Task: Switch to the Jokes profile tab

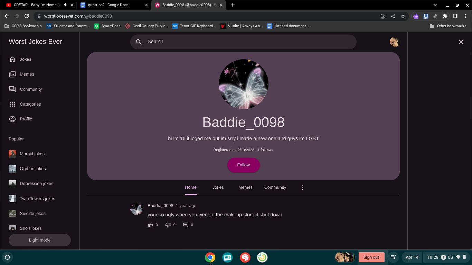Action: click(218, 187)
